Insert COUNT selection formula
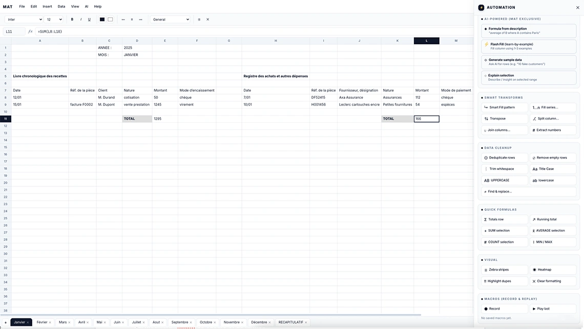The width and height of the screenshot is (584, 329). (x=504, y=242)
